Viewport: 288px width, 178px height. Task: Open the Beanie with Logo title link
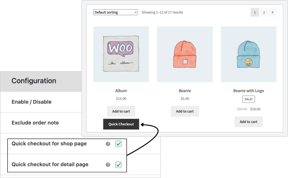(249, 91)
